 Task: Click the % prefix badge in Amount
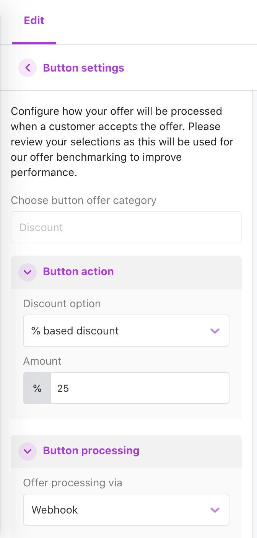click(37, 388)
